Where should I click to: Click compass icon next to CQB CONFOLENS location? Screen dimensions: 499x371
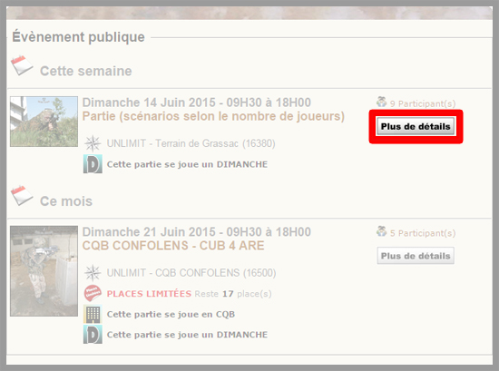click(x=93, y=273)
